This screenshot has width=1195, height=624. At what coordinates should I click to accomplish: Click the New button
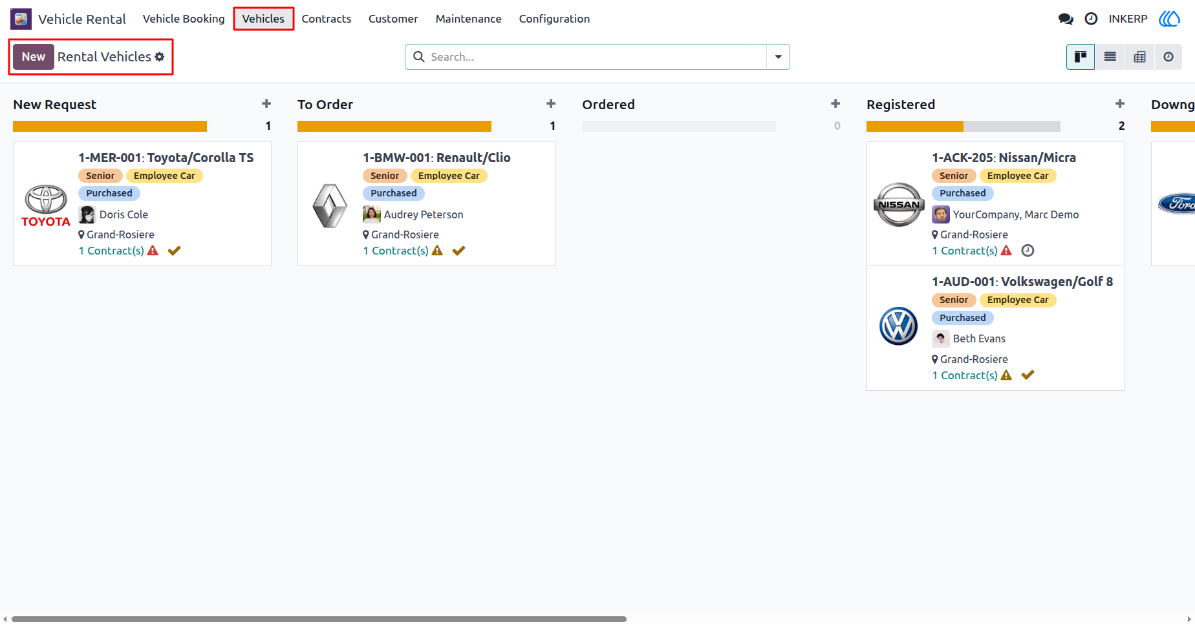34,57
